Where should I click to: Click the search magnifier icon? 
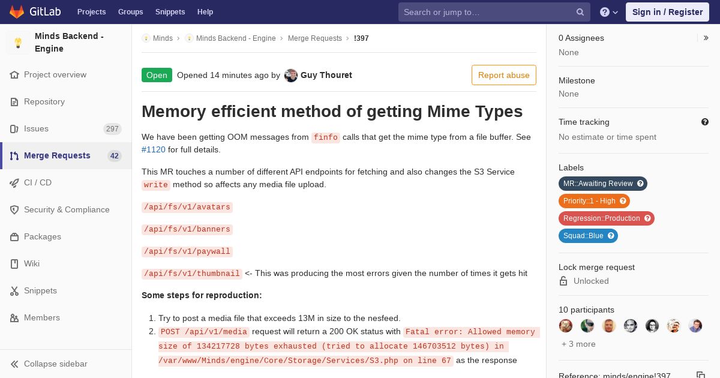580,12
